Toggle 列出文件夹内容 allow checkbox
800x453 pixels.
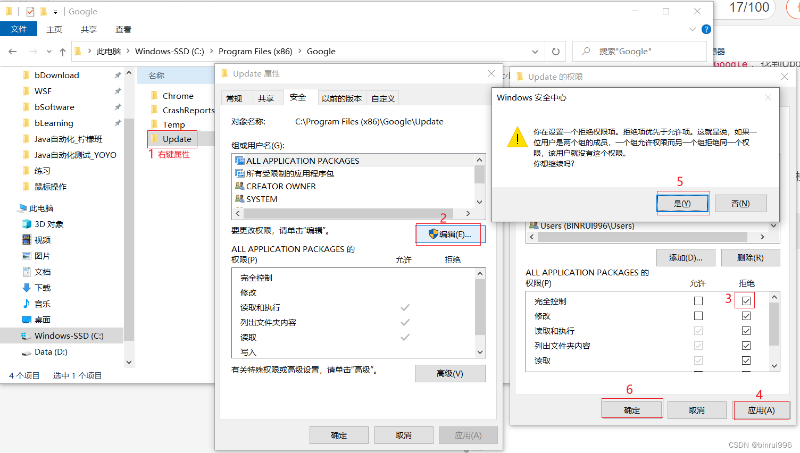pyautogui.click(x=698, y=346)
